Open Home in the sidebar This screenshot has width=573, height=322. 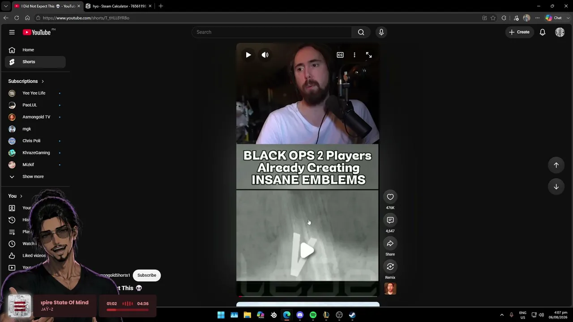tap(35, 50)
